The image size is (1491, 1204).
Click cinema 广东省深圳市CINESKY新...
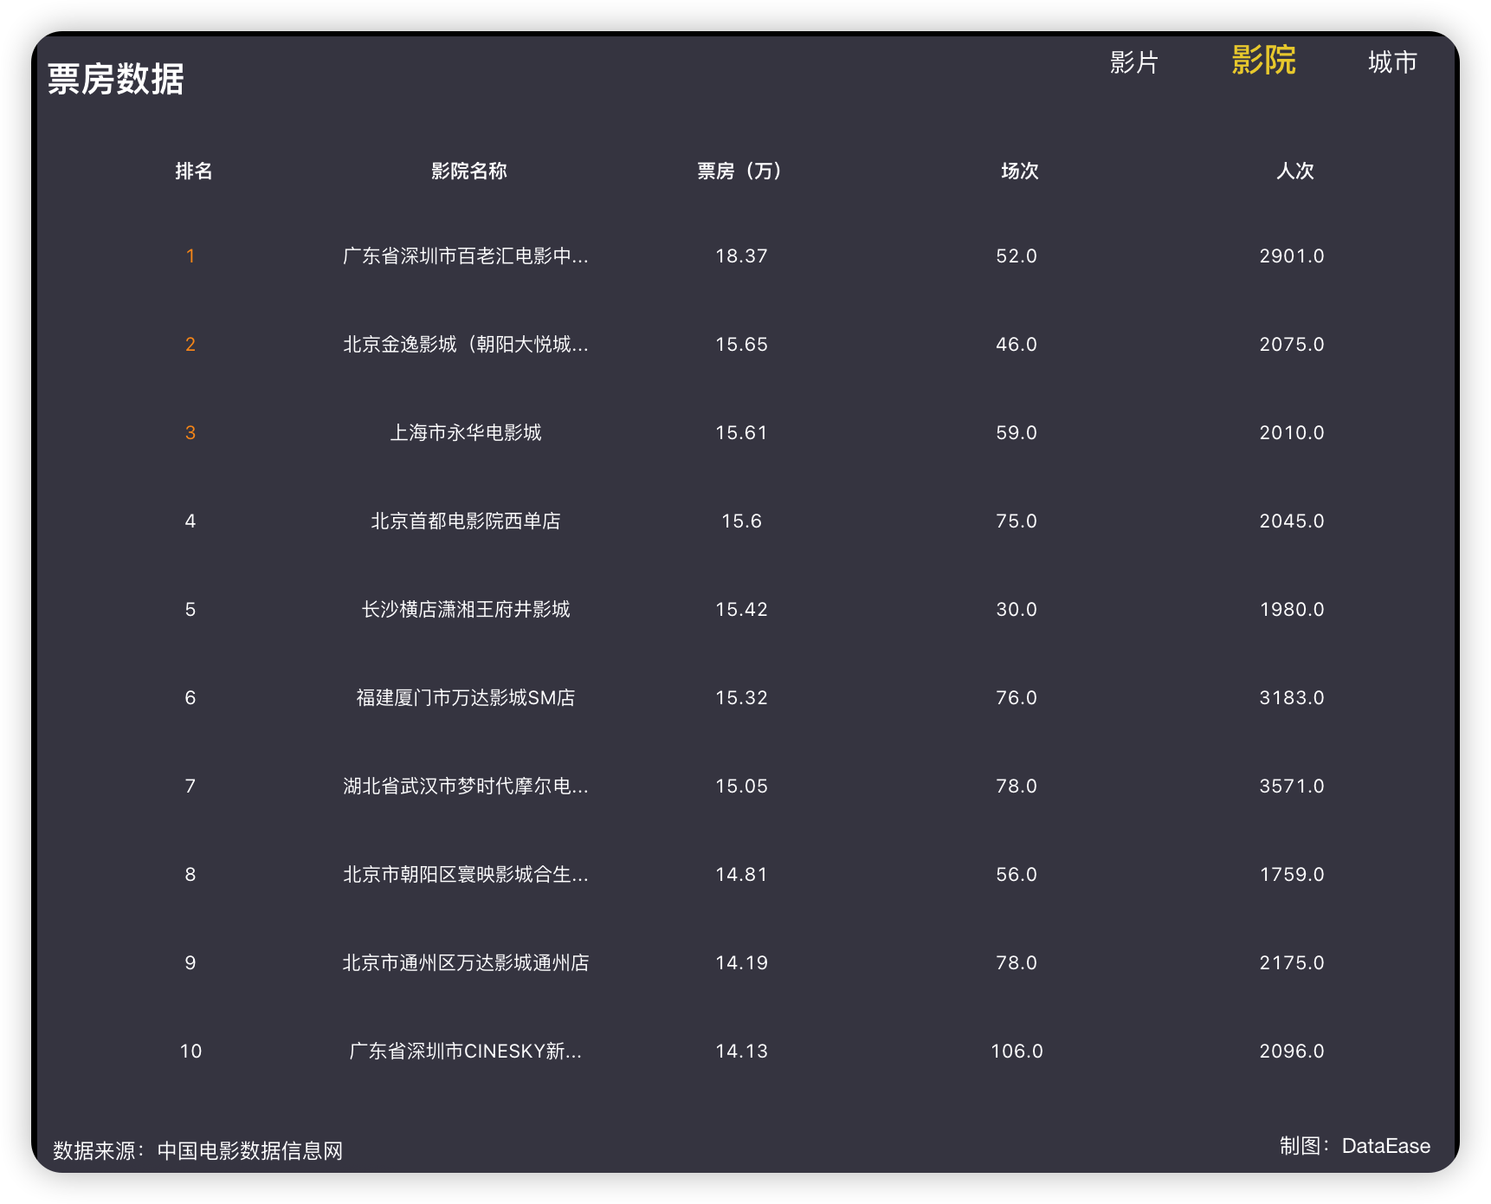466,1052
